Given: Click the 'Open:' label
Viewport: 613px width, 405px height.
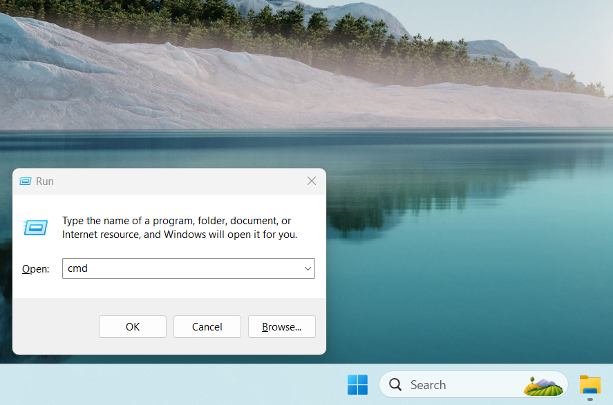Looking at the screenshot, I should [35, 269].
